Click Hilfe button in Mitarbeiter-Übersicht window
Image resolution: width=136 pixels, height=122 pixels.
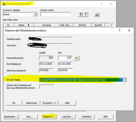point(105,117)
